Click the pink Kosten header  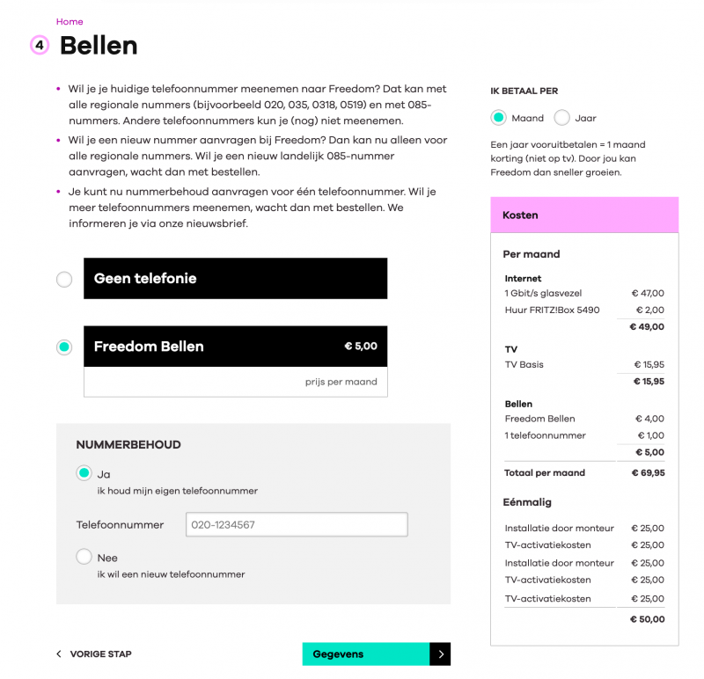[x=584, y=215]
